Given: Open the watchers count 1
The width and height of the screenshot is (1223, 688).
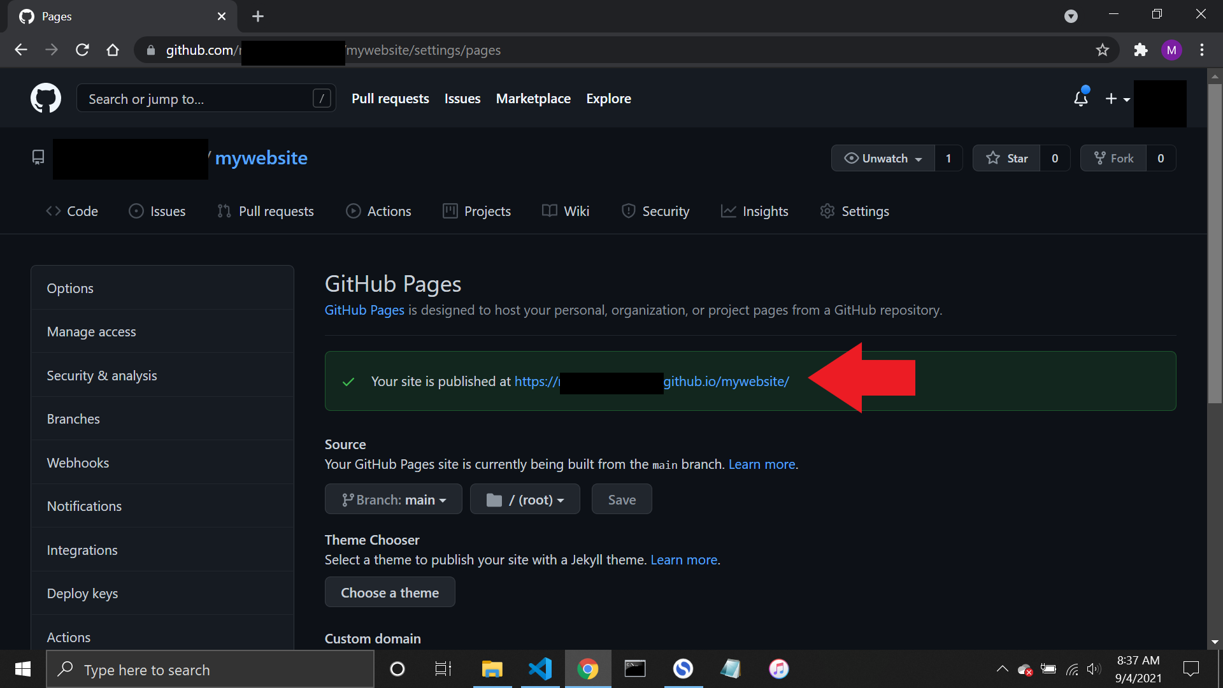Looking at the screenshot, I should click(948, 158).
